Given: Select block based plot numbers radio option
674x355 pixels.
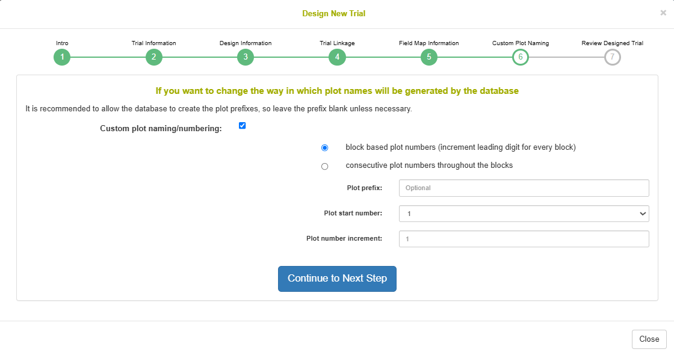Looking at the screenshot, I should (324, 148).
